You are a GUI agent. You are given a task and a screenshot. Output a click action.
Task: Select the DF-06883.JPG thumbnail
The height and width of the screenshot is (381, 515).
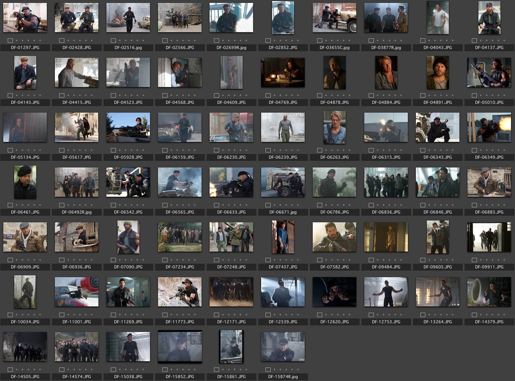click(x=489, y=182)
